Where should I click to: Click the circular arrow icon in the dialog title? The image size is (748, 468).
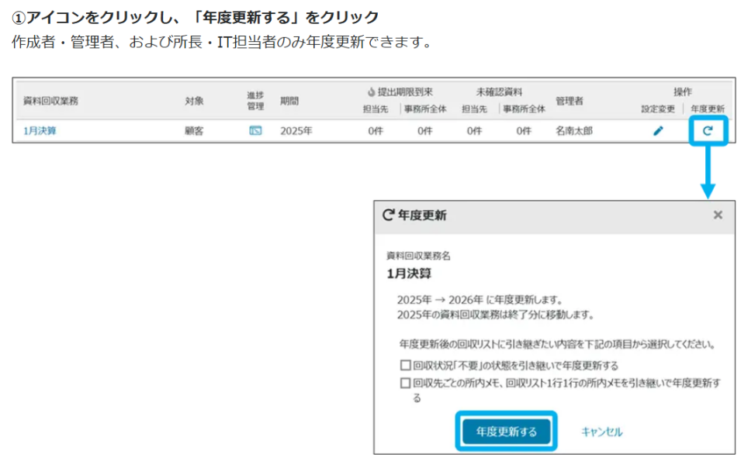click(x=388, y=215)
